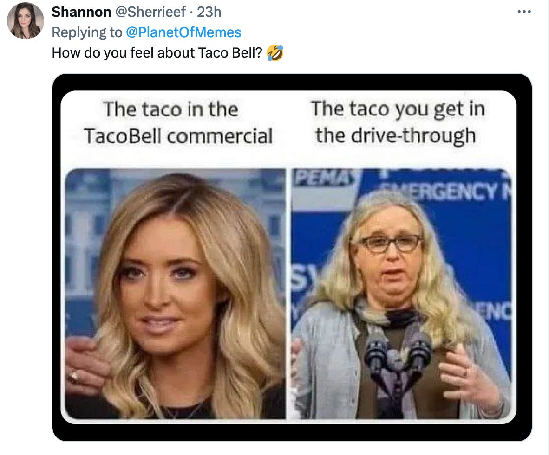Open the @PlanetOfMemes profile link

coord(183,32)
